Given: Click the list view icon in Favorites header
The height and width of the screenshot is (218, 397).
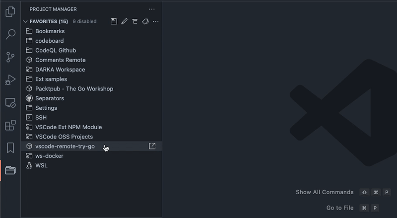Looking at the screenshot, I should (134, 21).
